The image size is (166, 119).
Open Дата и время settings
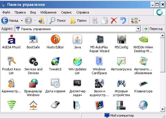pyautogui.click(x=55, y=86)
